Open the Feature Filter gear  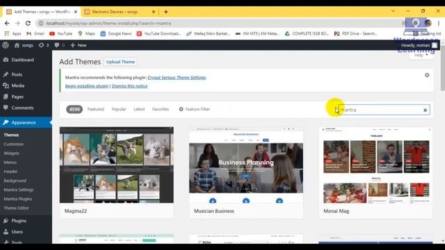click(194, 109)
